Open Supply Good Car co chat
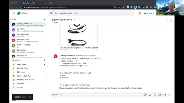This screenshot has width=184, height=103. click(28, 25)
